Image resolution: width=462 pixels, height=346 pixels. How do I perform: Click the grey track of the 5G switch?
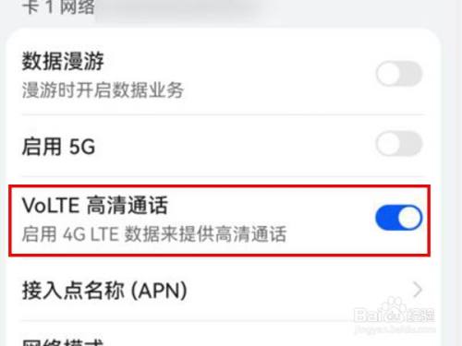coord(411,144)
